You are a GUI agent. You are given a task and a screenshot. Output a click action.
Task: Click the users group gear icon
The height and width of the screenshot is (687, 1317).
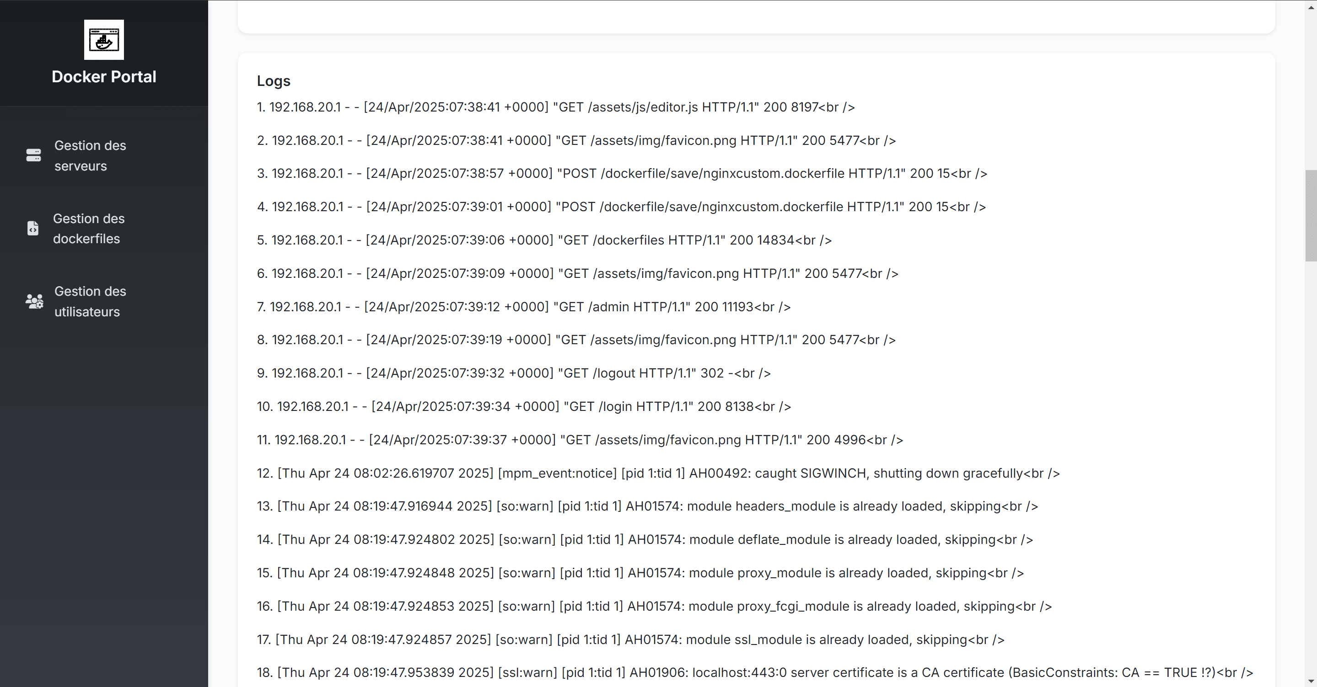coord(33,301)
